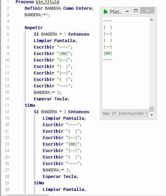Image resolution: width=166 pixels, height=196 pixels.
Task: Click the Definir keyword on line 2
Action: [34, 8]
